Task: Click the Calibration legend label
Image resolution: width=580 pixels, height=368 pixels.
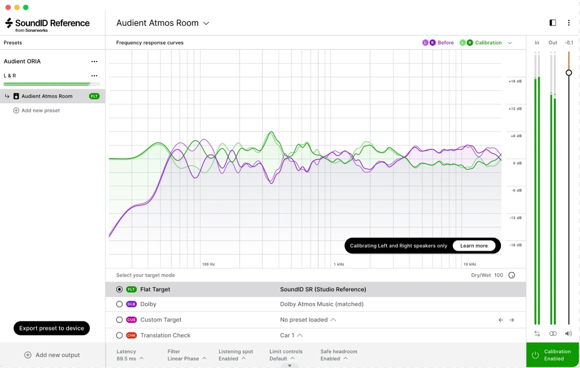Action: tap(489, 43)
